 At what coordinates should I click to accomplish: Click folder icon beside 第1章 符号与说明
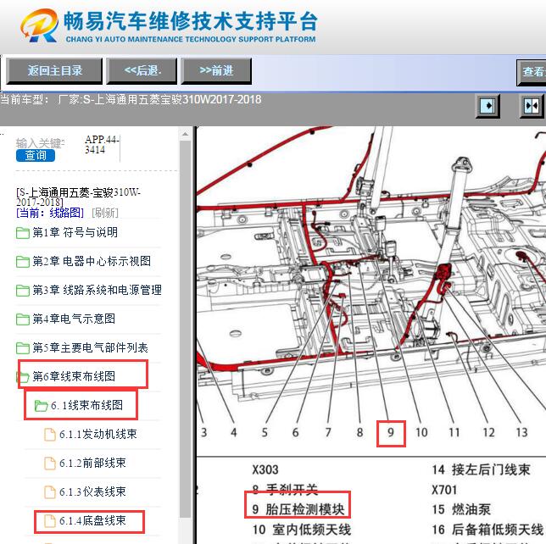[23, 233]
